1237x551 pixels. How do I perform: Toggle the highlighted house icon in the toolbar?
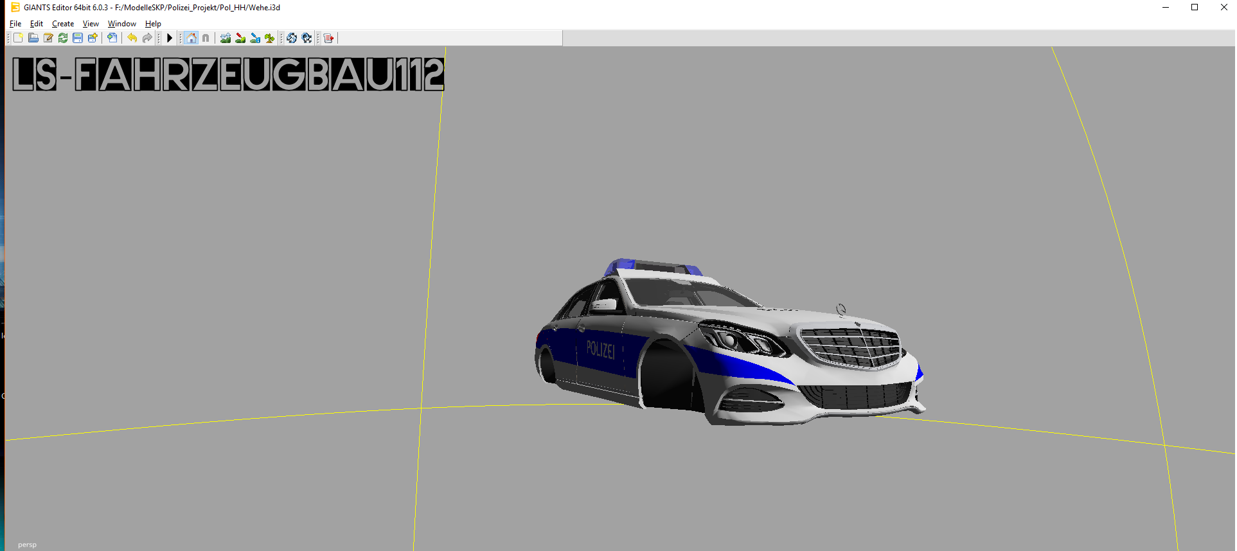pos(191,38)
